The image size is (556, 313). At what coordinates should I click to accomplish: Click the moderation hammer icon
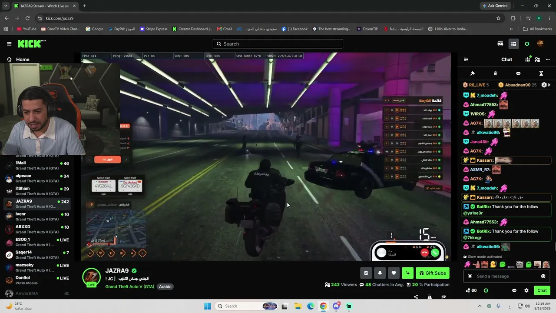pos(473,73)
